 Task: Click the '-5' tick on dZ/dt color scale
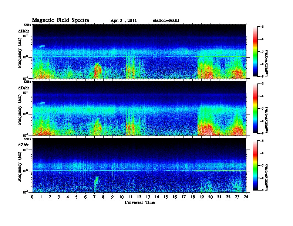262,141
